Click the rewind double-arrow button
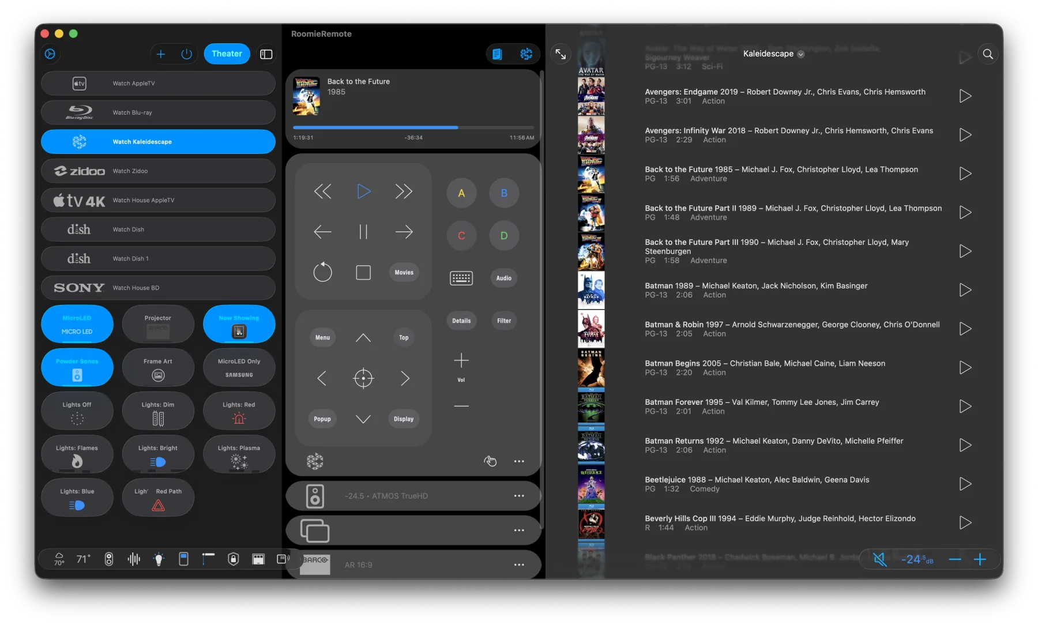 pyautogui.click(x=322, y=191)
